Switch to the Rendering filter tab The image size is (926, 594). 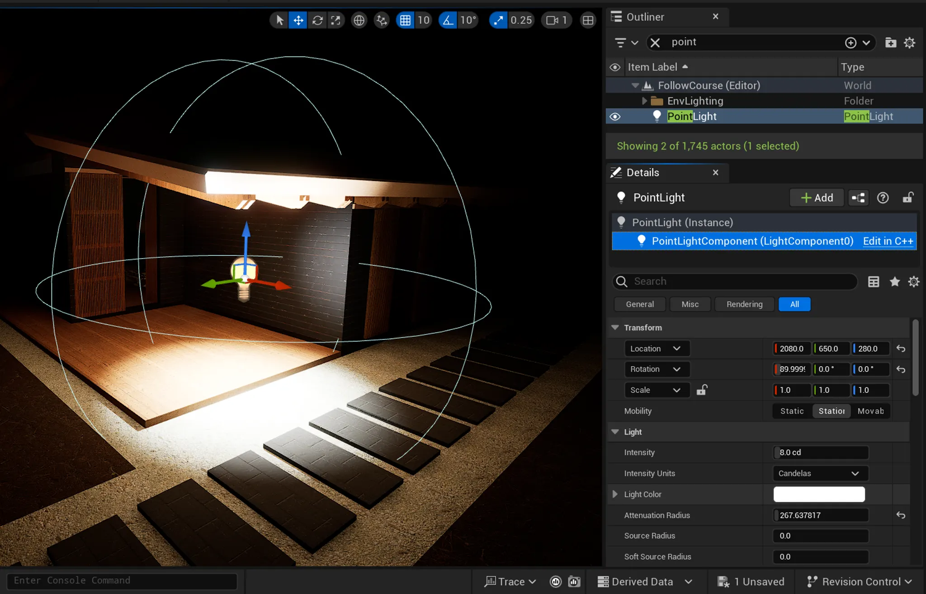[744, 304]
